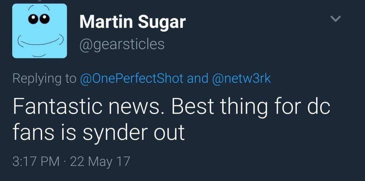Follow the @OnePerfectShot mention link
The height and width of the screenshot is (181, 365).
(132, 78)
